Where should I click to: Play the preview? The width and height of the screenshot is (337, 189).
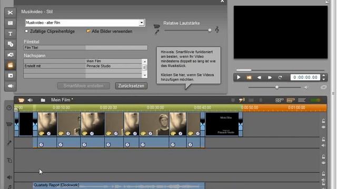[x=239, y=77]
